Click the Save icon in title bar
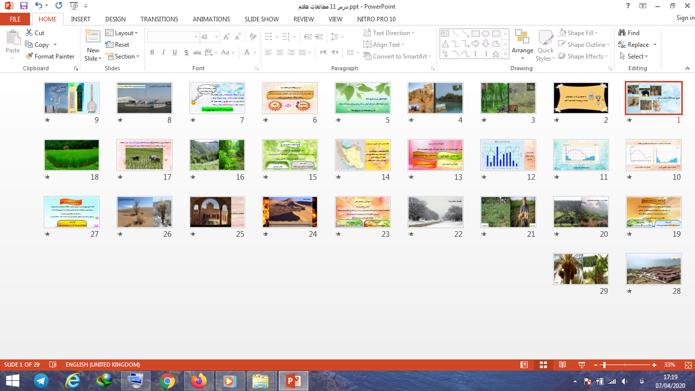 pyautogui.click(x=24, y=6)
